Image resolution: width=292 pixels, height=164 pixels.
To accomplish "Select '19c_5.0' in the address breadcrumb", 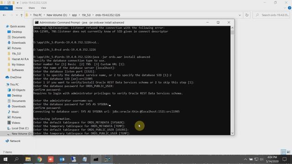I will 86,15.
